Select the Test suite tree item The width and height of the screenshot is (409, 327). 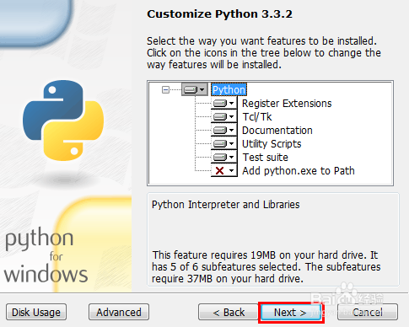[x=266, y=158]
